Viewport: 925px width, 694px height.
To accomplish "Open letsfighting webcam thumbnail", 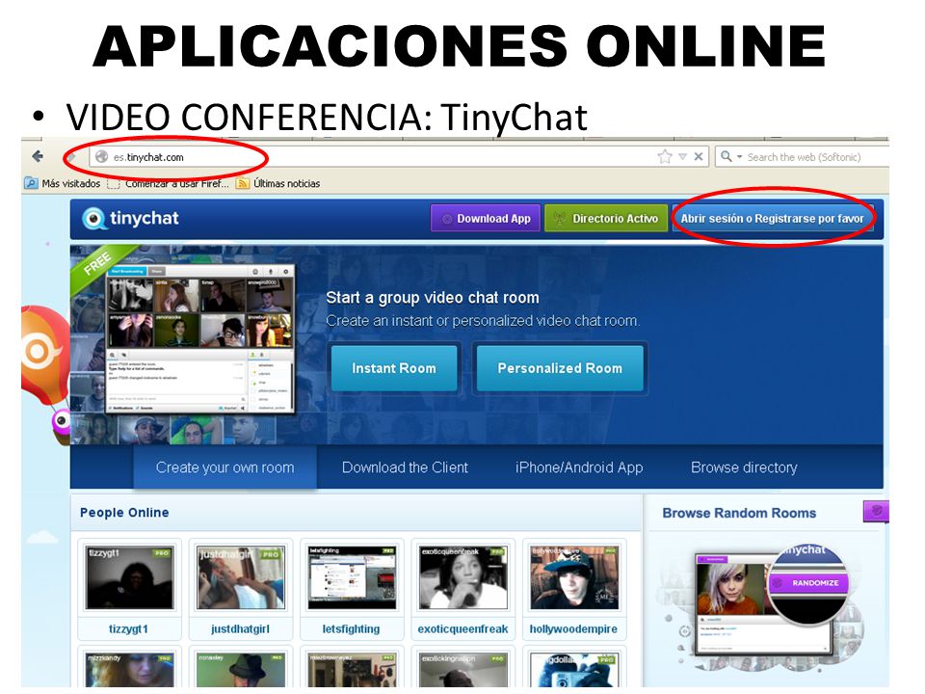I will pos(352,577).
